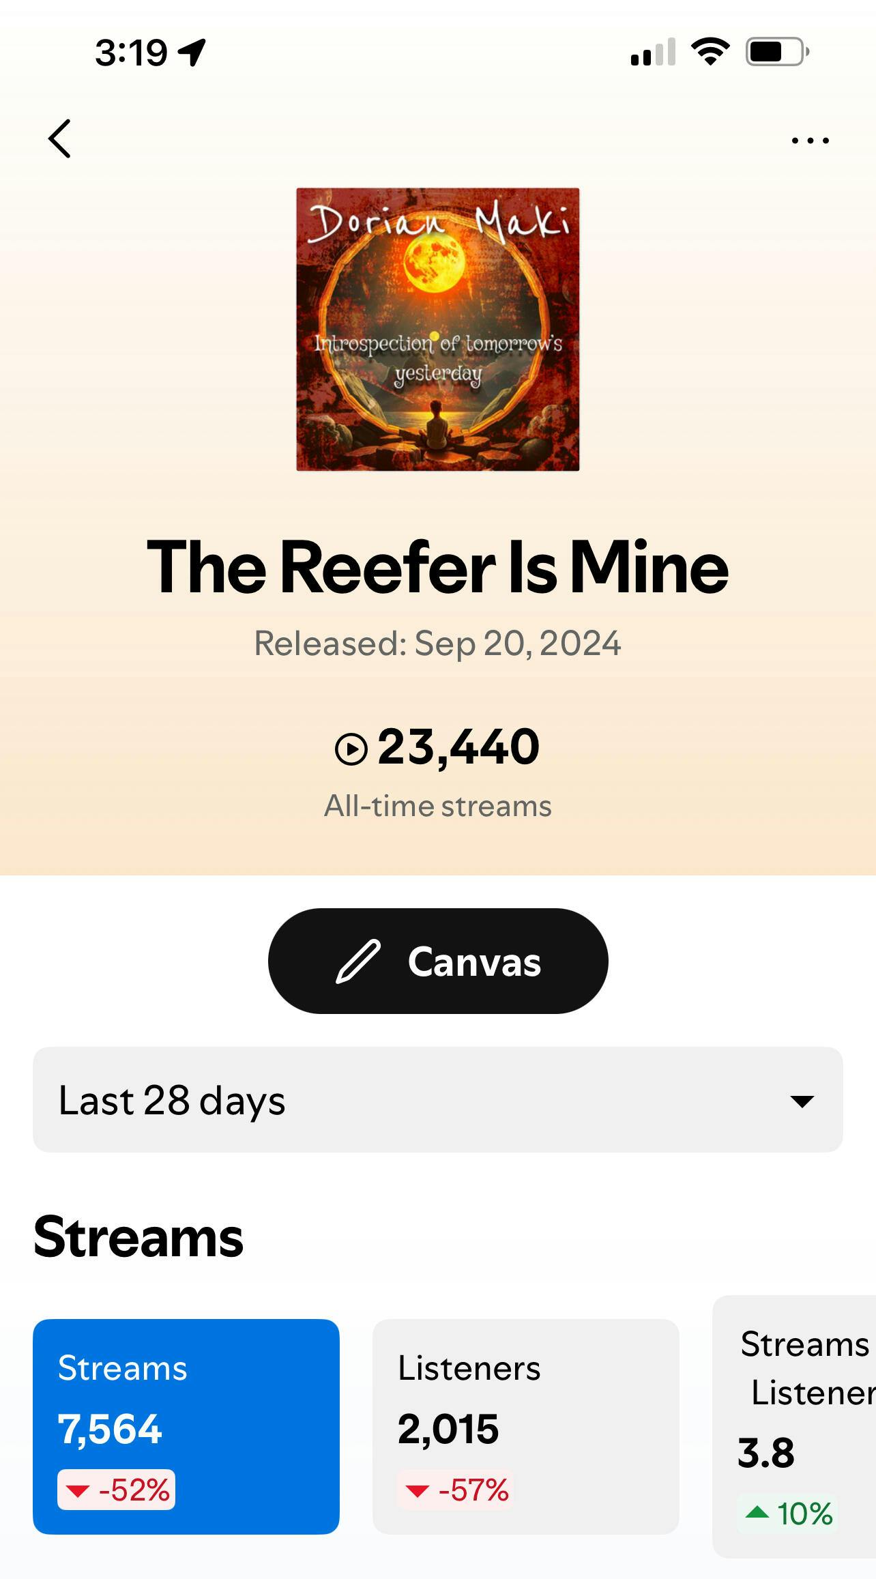Select the Streams metric card

pos(186,1425)
